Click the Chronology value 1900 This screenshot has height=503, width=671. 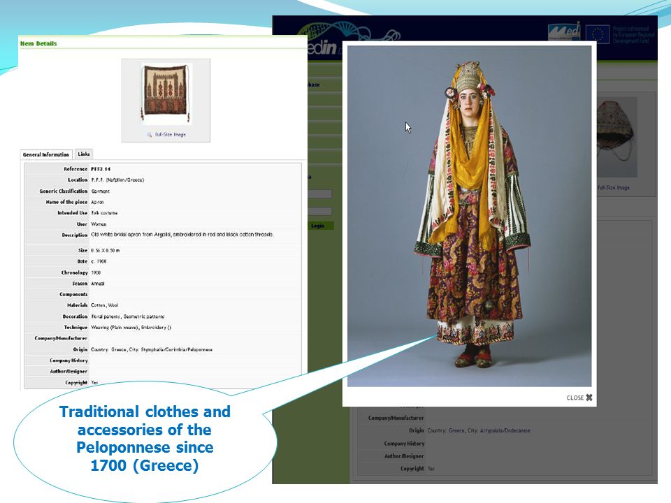(96, 272)
